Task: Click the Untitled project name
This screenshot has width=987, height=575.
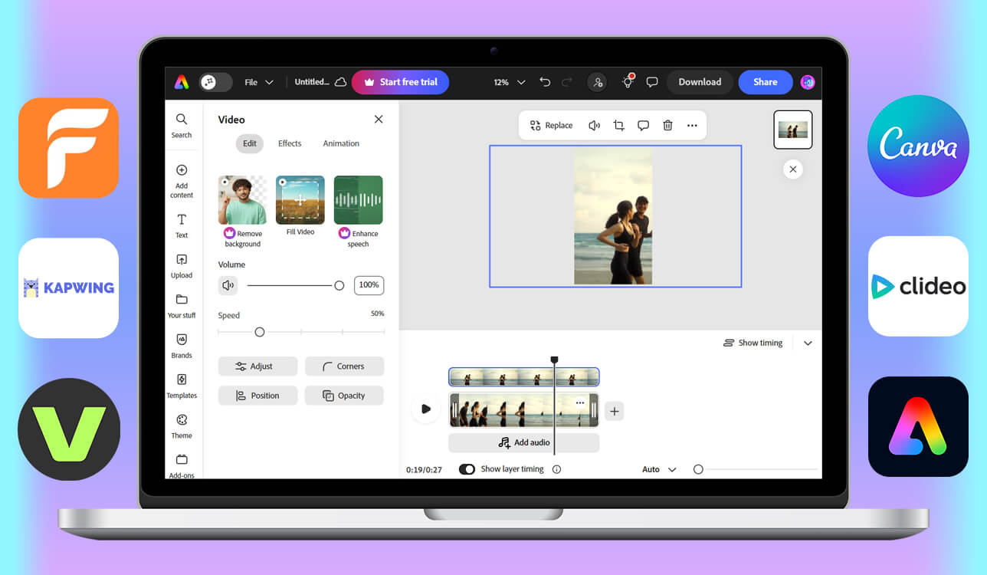Action: 312,82
